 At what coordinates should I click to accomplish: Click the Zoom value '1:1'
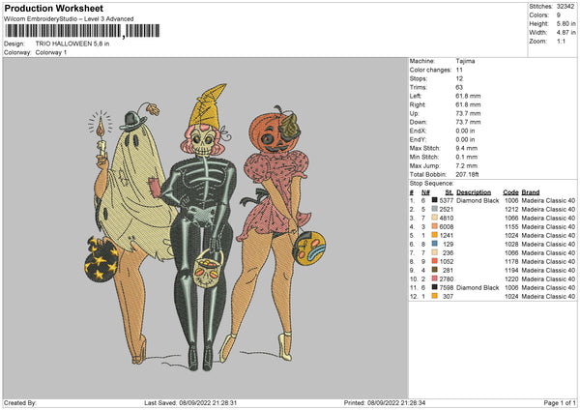(561, 41)
